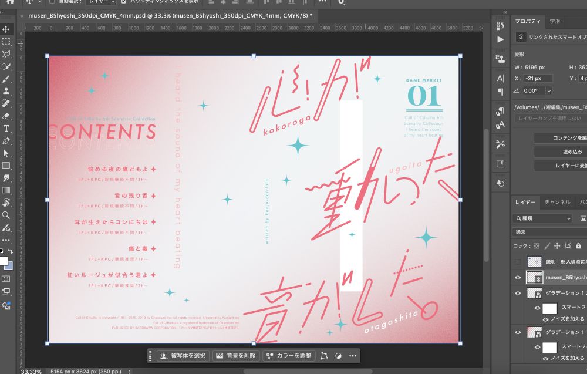Open the Actions panel play icon
The image size is (587, 374).
[x=501, y=39]
